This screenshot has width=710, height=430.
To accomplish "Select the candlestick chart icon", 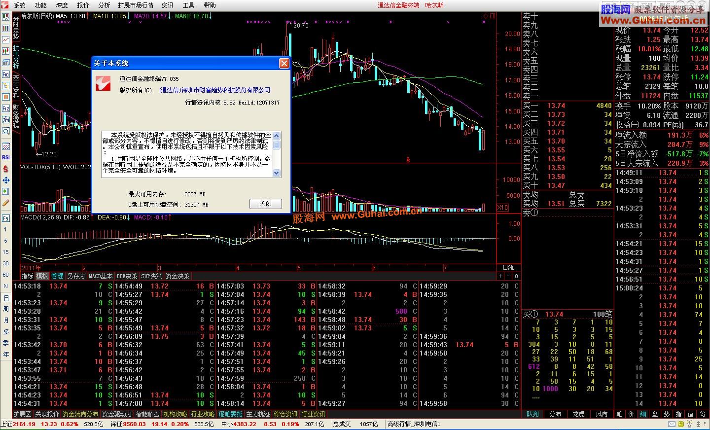I will (6, 51).
